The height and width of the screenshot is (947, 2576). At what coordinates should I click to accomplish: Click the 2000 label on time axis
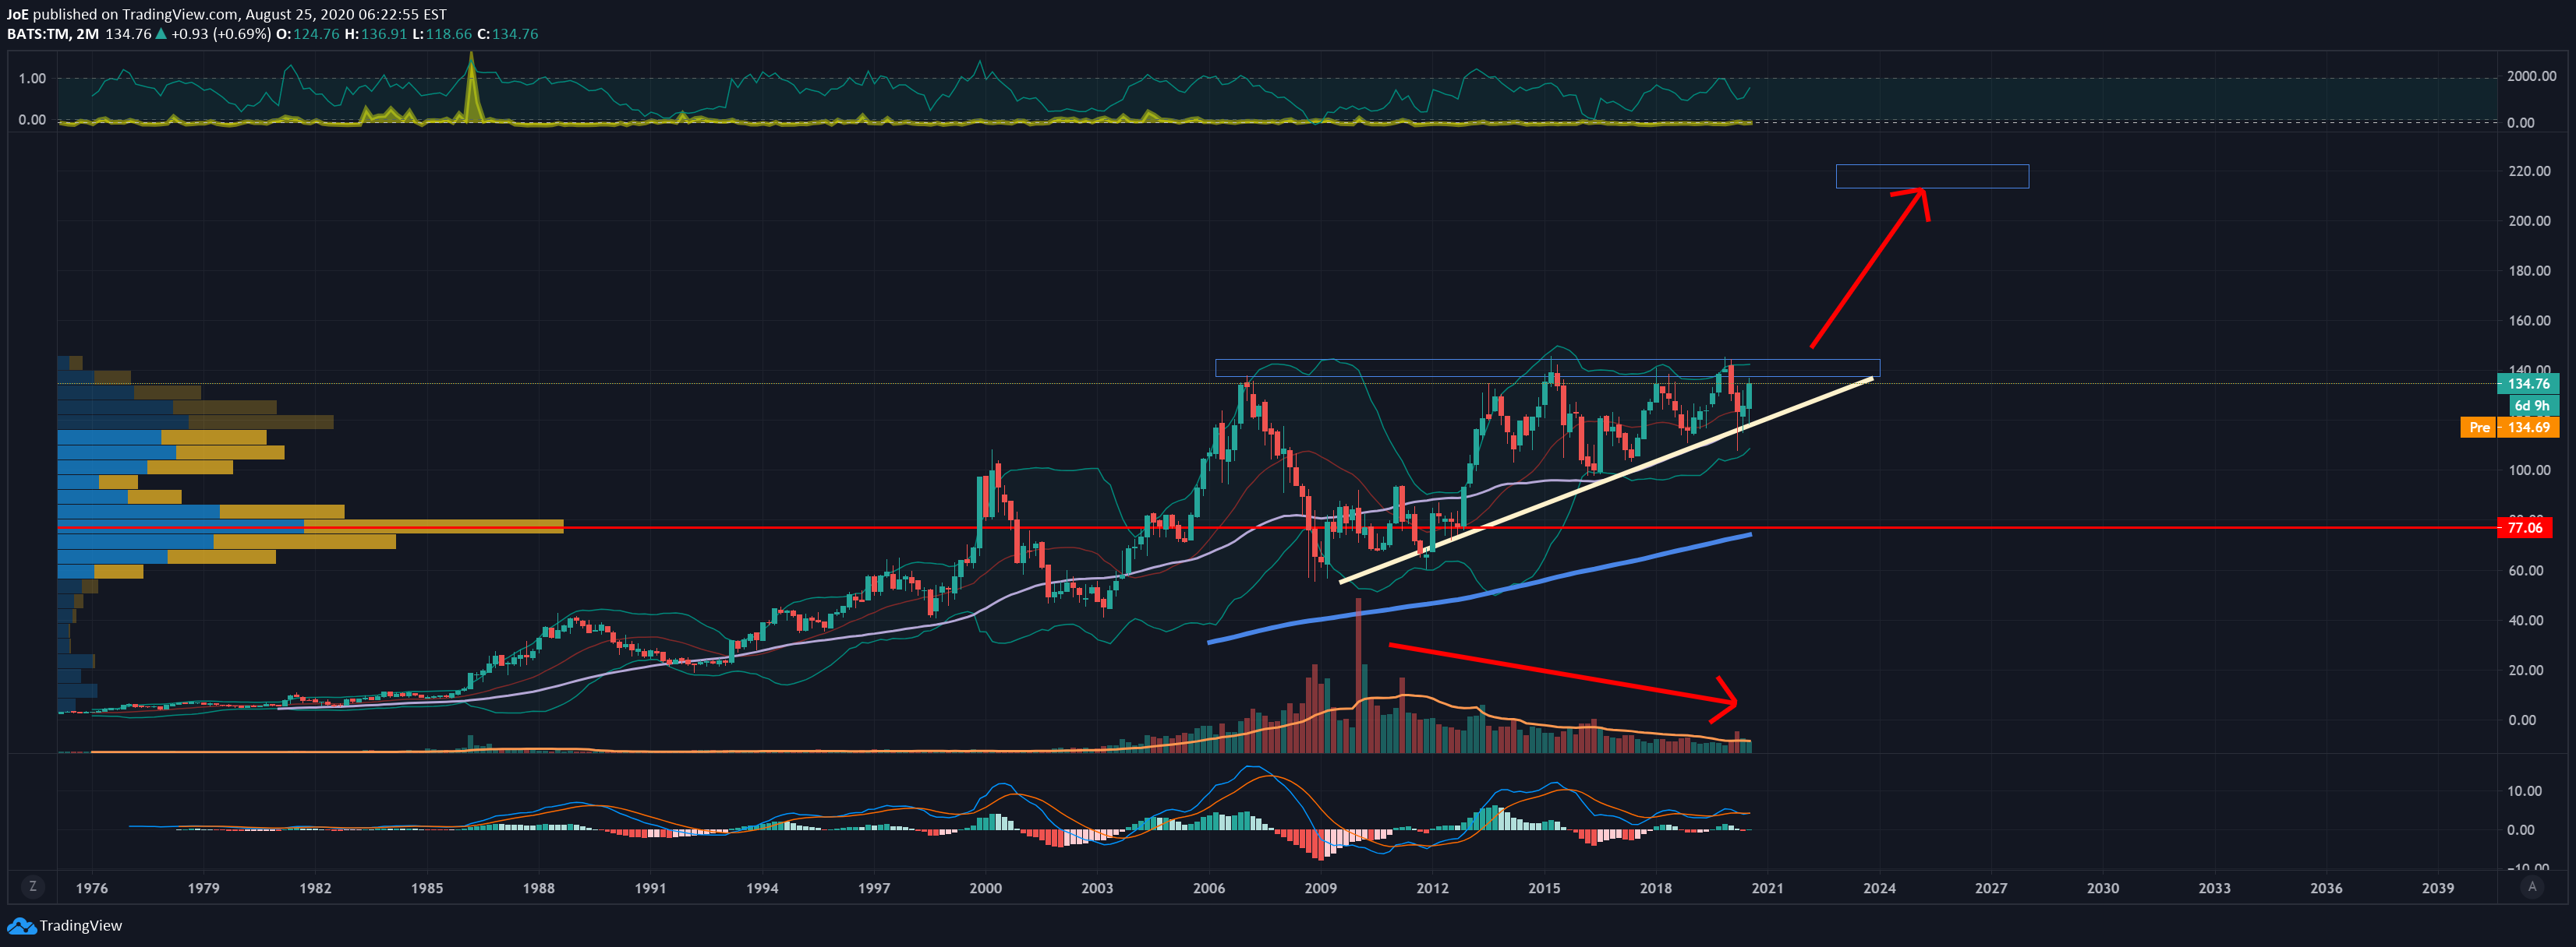tap(985, 888)
